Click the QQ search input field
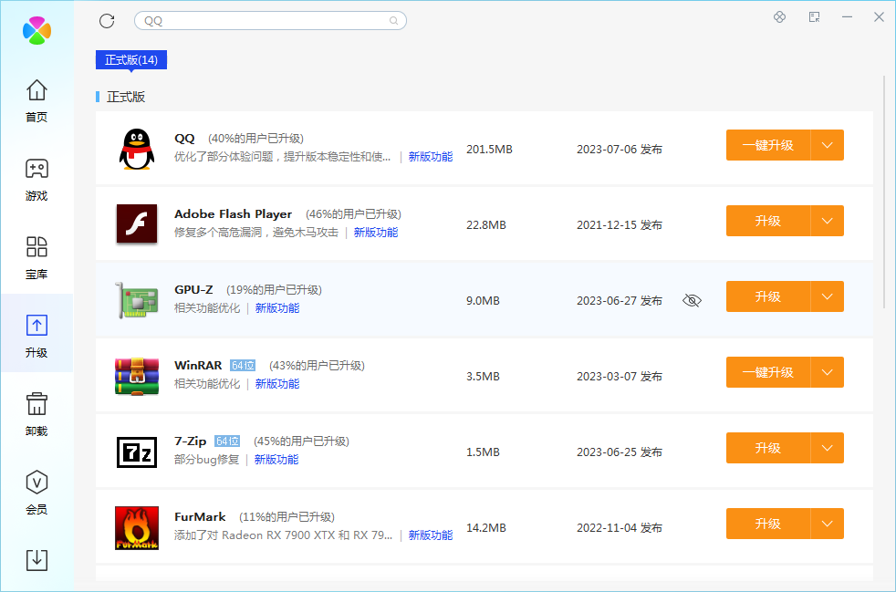 [x=270, y=21]
